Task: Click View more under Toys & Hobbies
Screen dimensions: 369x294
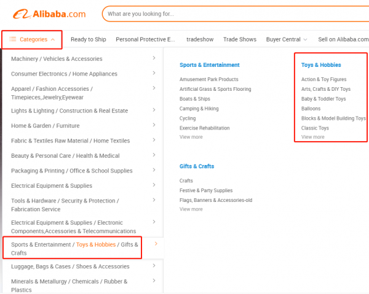Action: tap(313, 137)
